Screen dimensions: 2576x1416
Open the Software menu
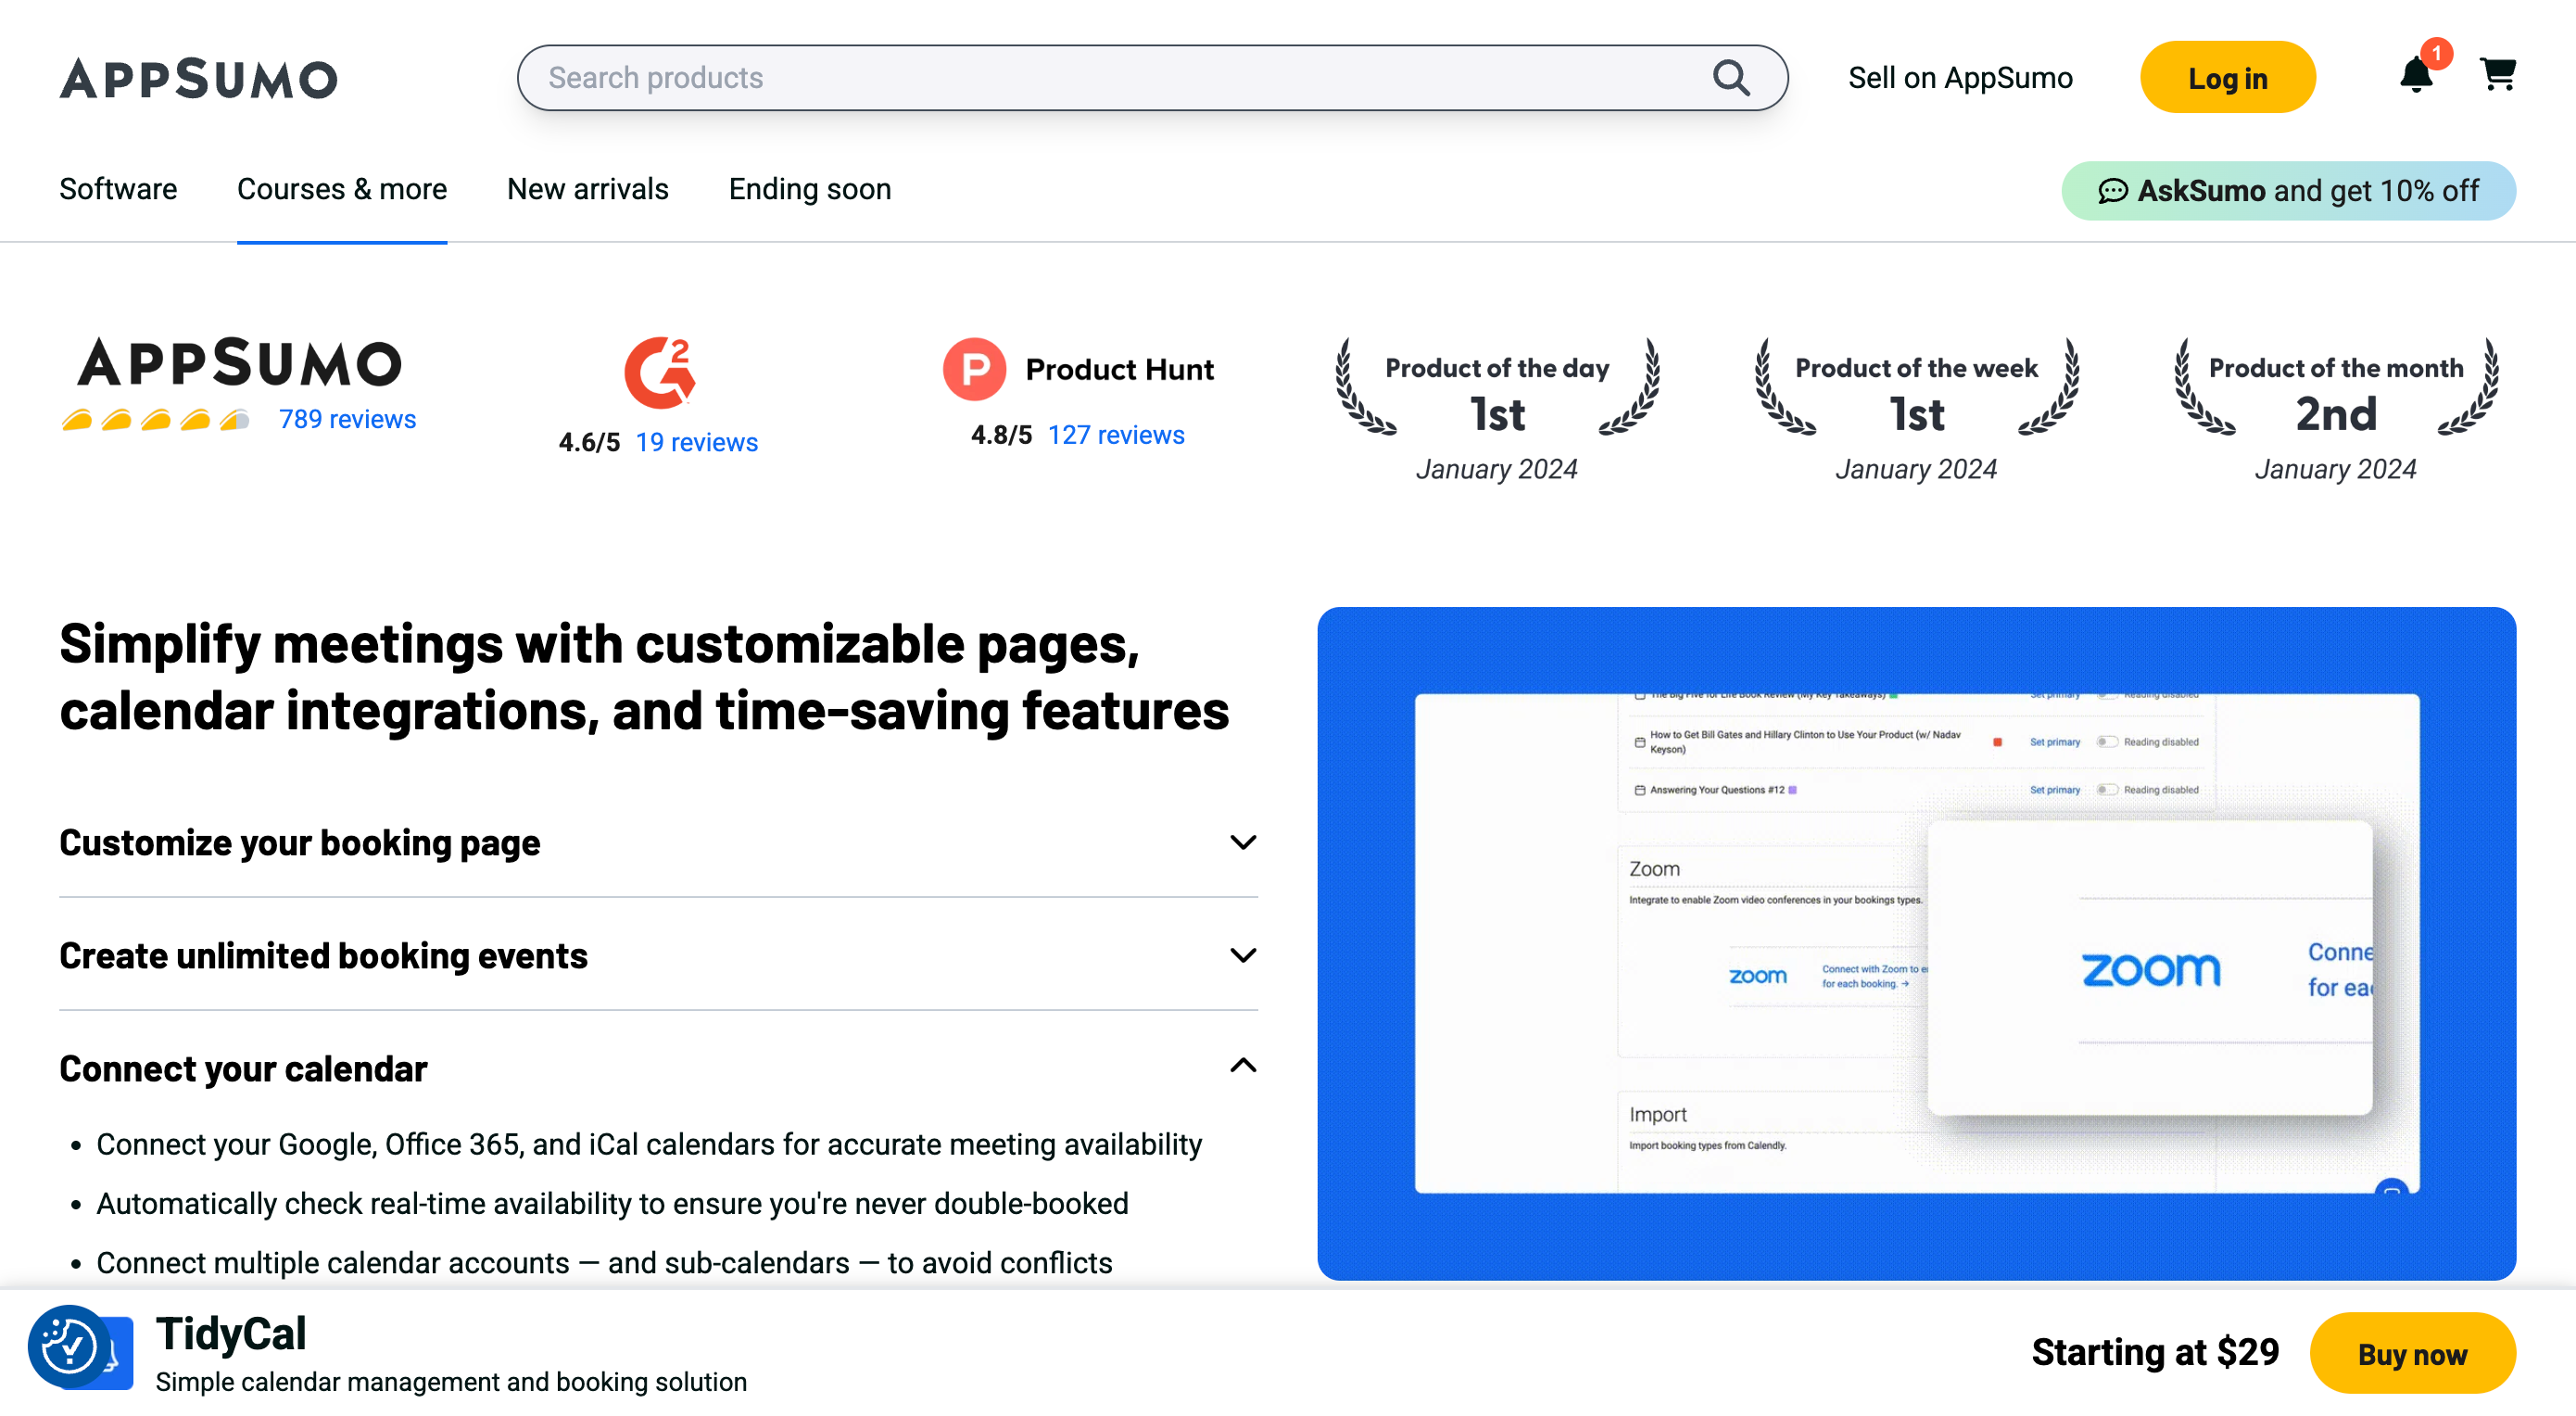118,189
